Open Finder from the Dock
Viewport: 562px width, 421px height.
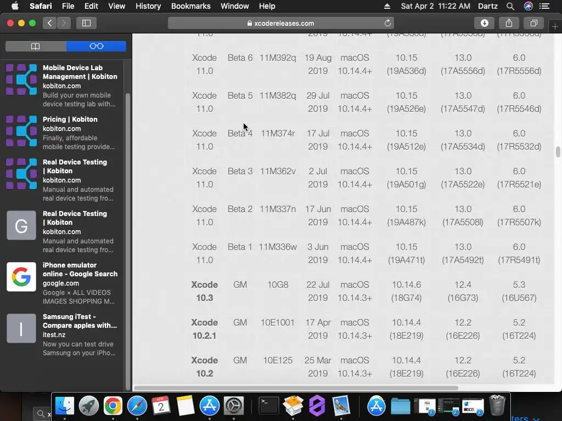[65, 406]
